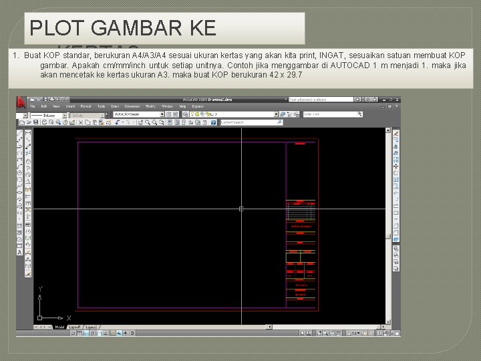Image resolution: width=481 pixels, height=361 pixels.
Task: Click the Save diskette icon in Standard toolbar
Action: [x=35, y=122]
